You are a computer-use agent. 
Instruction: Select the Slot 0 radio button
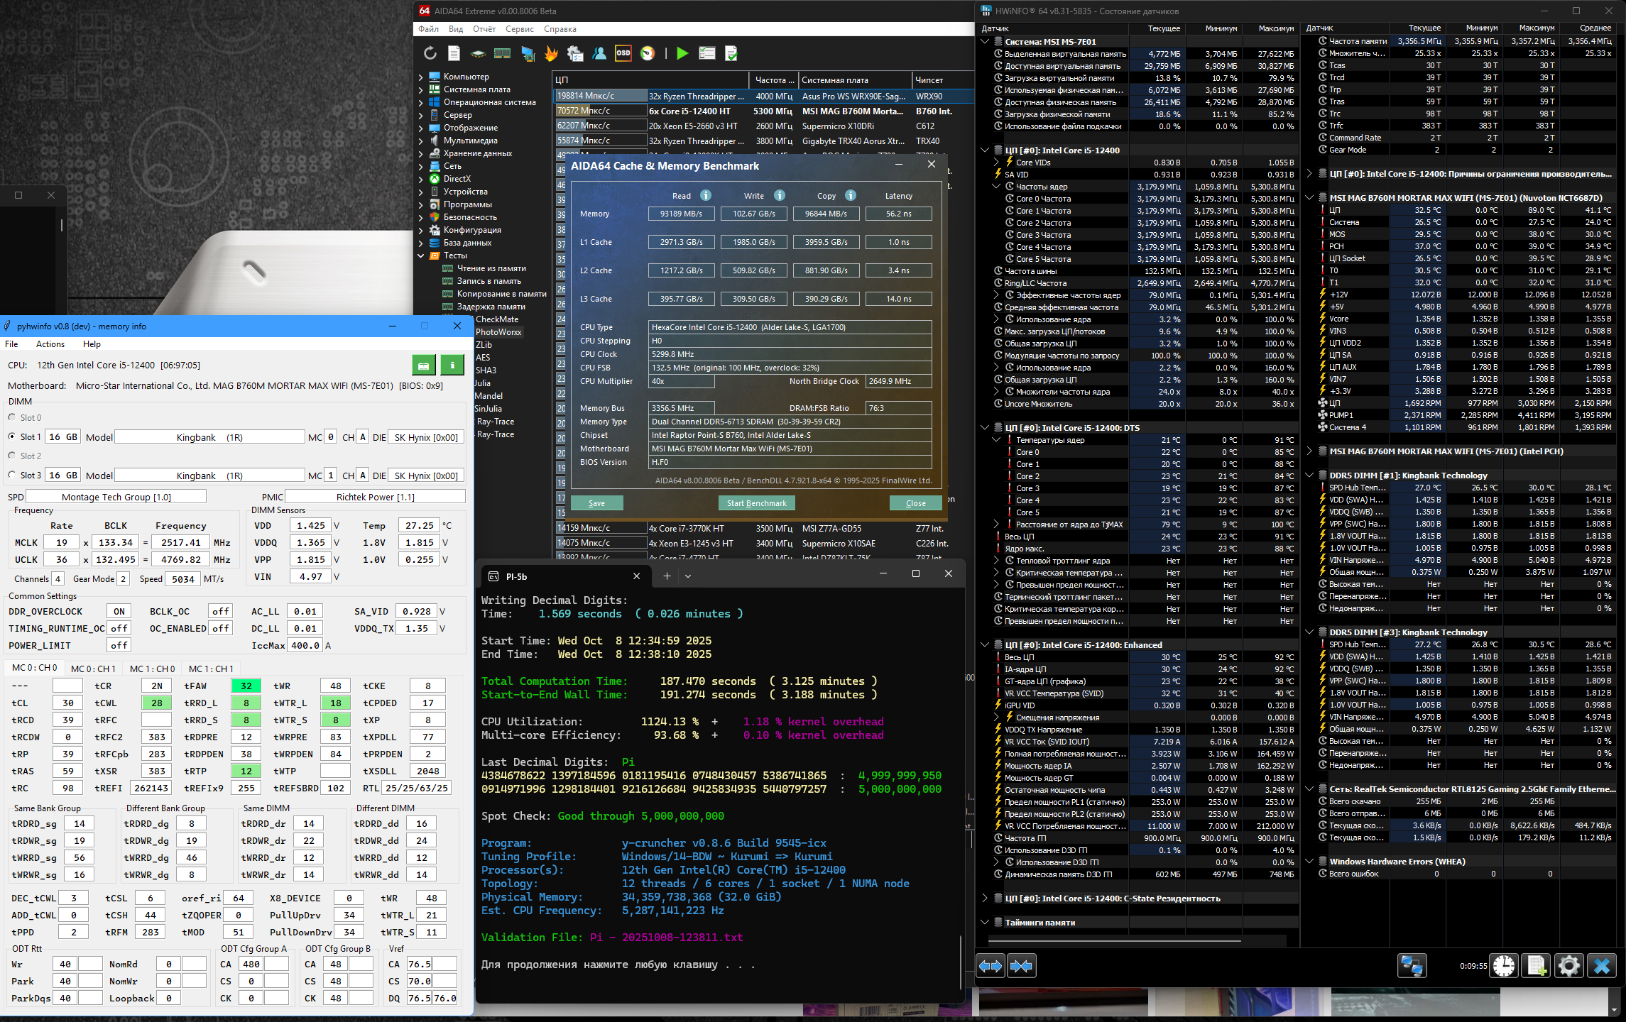(12, 417)
